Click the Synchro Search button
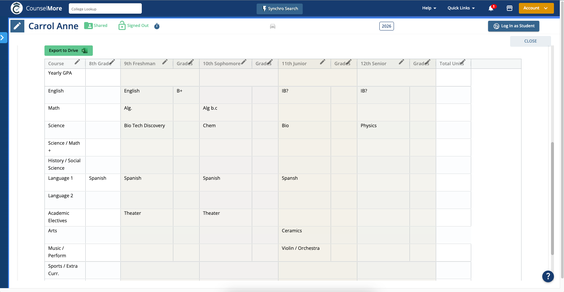Screen dimensions: 564x292 pos(279,9)
